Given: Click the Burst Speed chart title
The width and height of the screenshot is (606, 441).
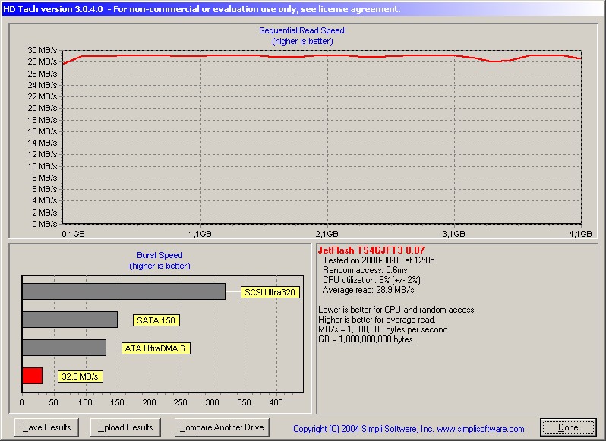Looking at the screenshot, I should [x=159, y=255].
